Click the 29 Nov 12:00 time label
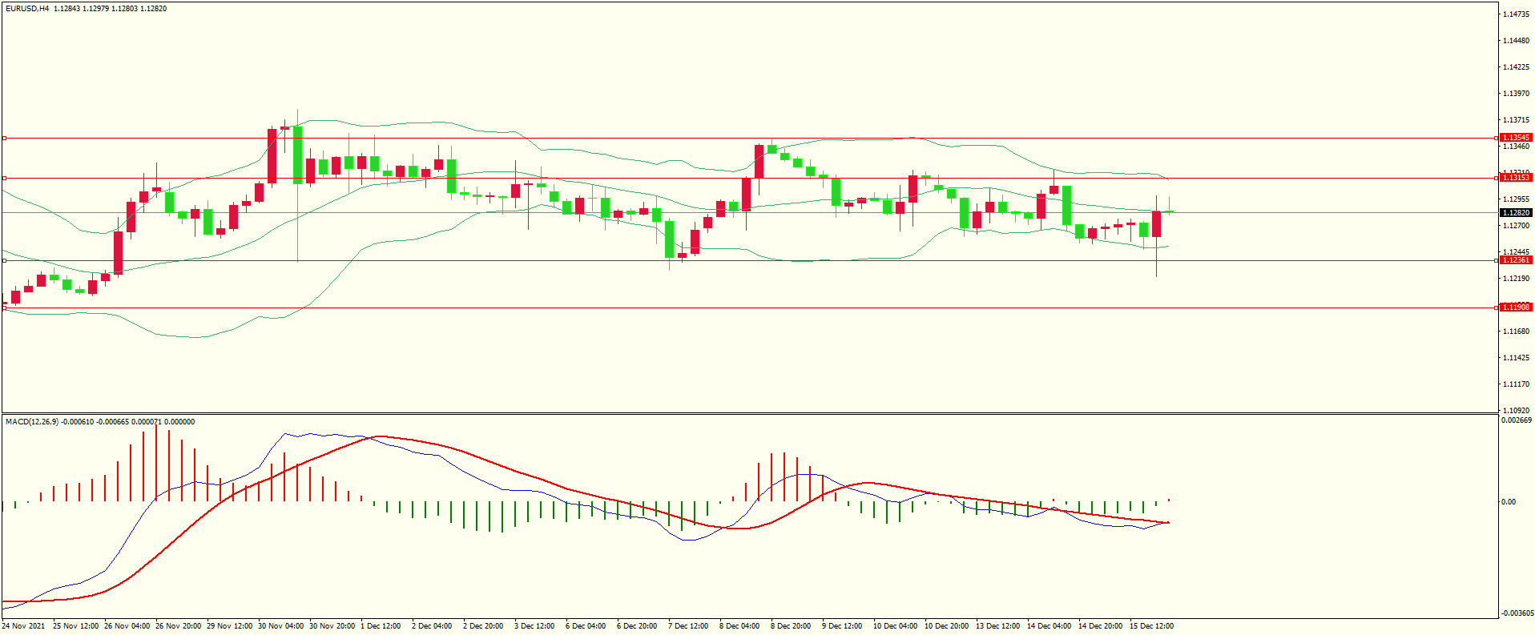Viewport: 1535px width, 635px height. tap(229, 626)
